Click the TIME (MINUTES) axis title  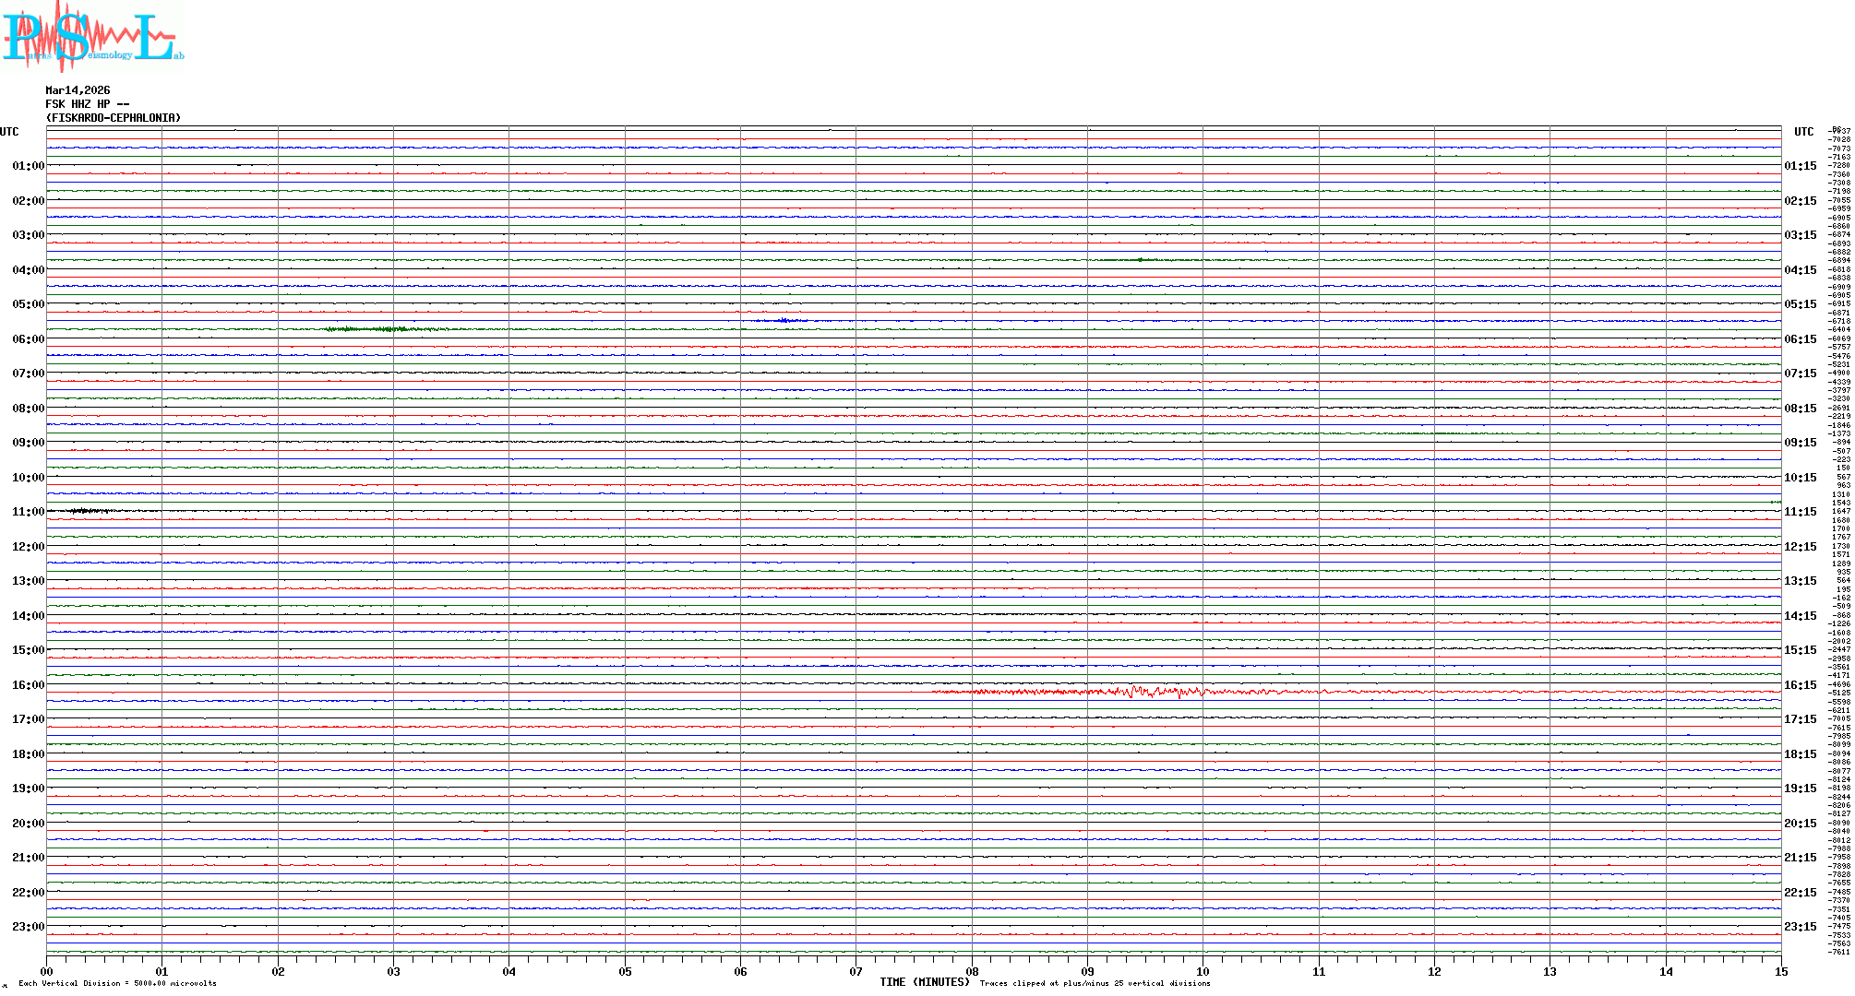(924, 982)
